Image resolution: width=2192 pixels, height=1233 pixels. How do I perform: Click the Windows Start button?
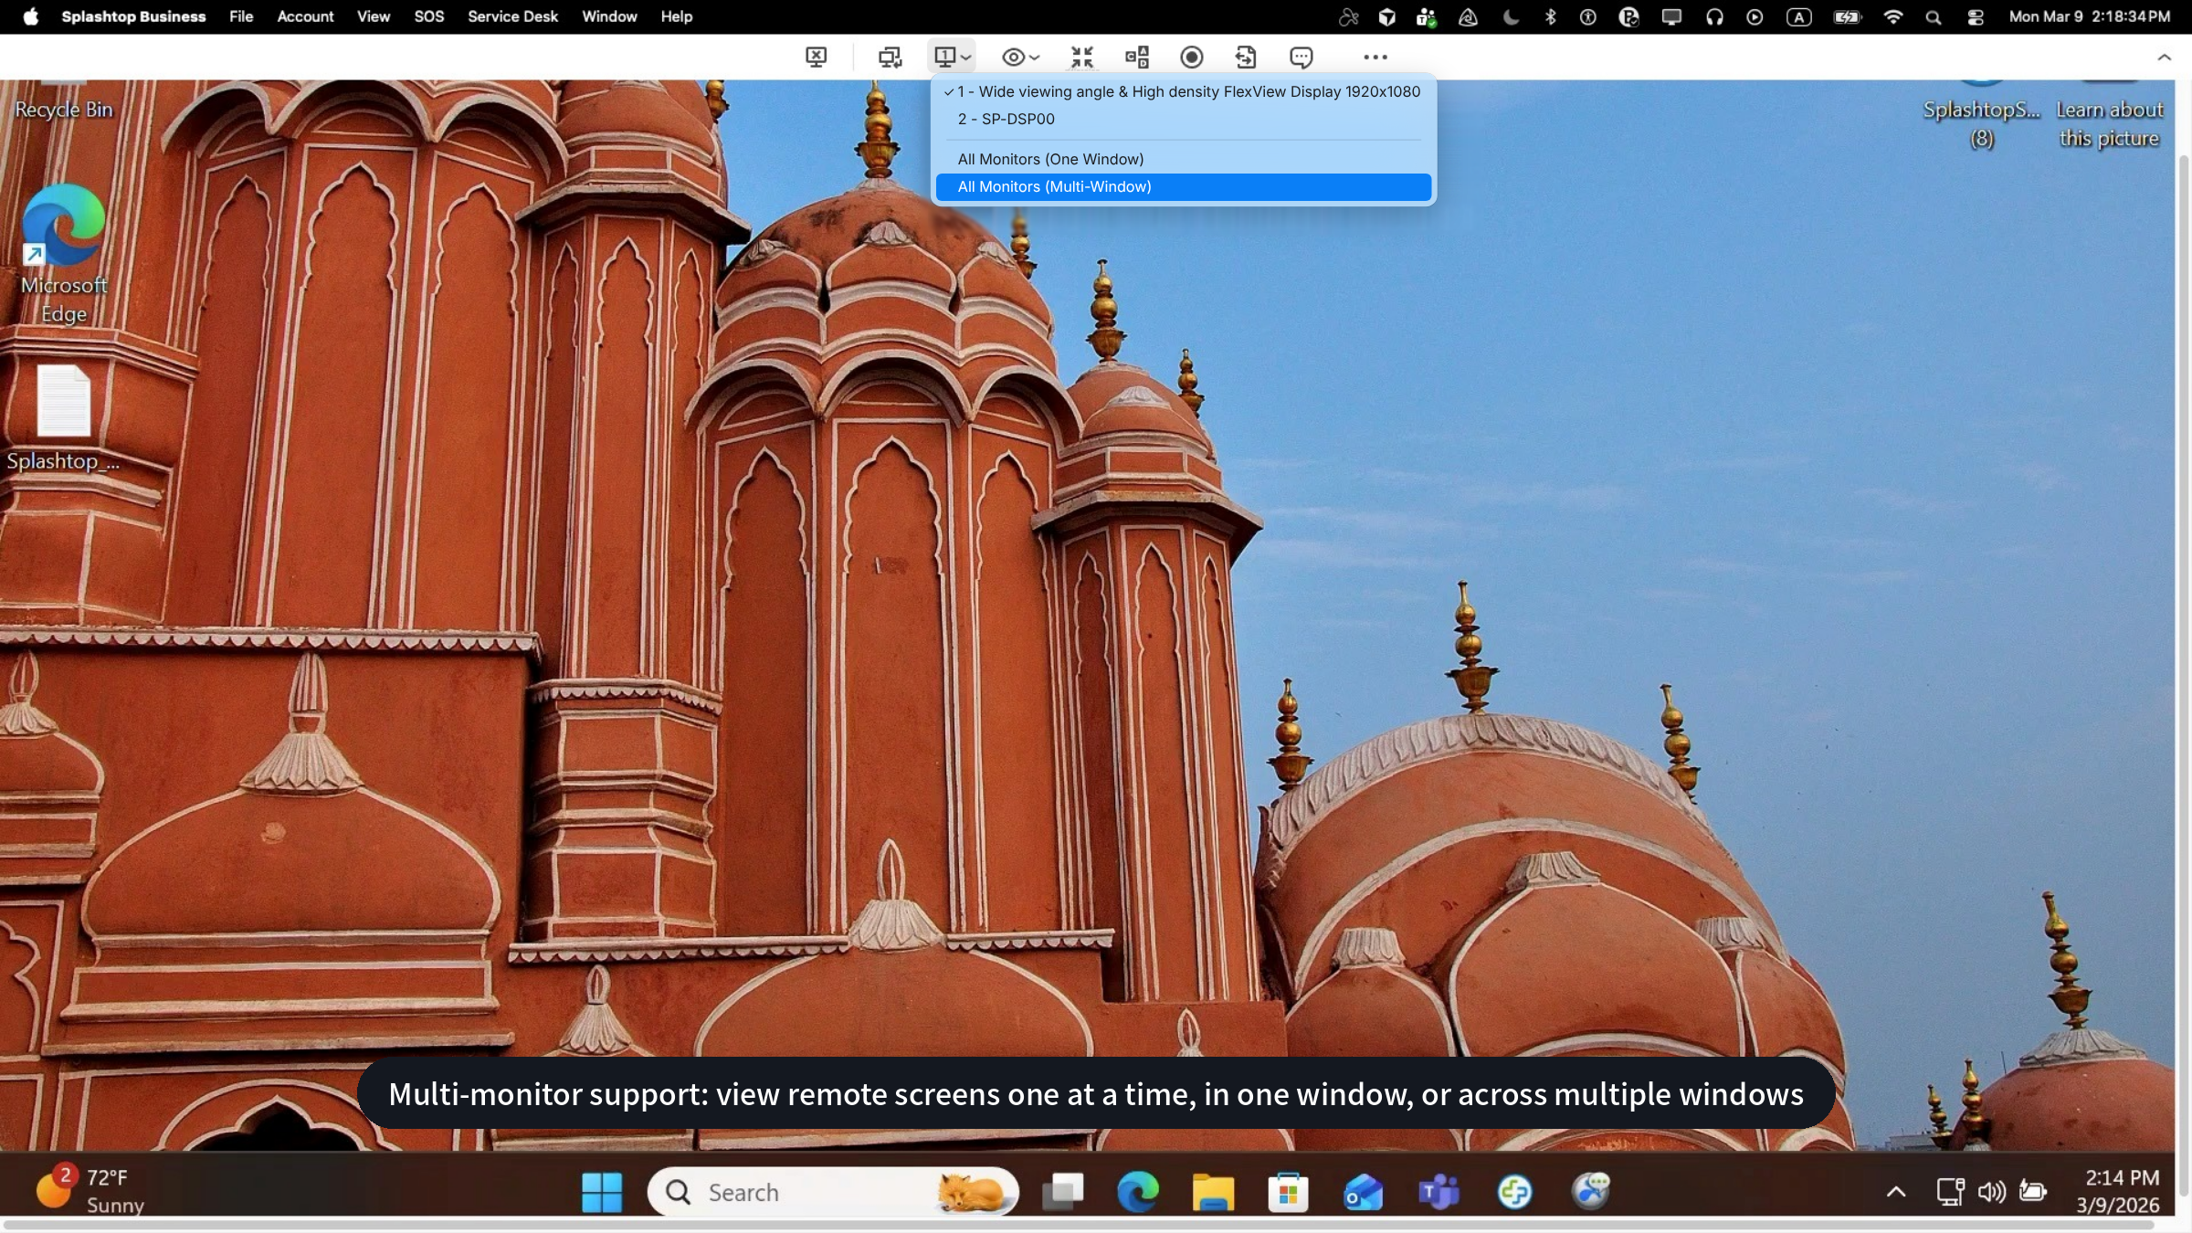(601, 1192)
